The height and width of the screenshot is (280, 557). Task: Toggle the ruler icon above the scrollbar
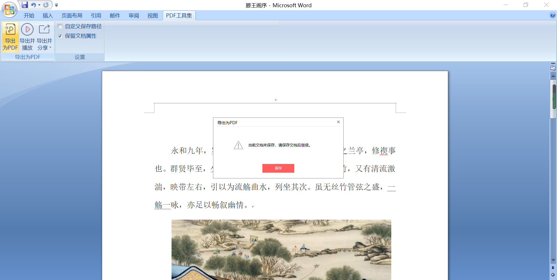coord(553,68)
